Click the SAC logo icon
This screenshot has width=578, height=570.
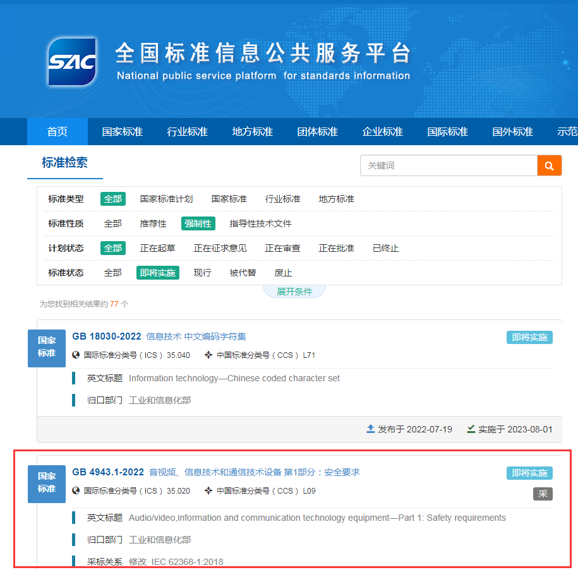coord(72,62)
